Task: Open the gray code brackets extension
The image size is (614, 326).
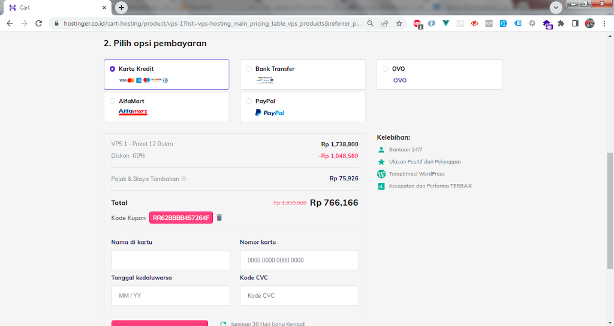Action: [x=489, y=23]
